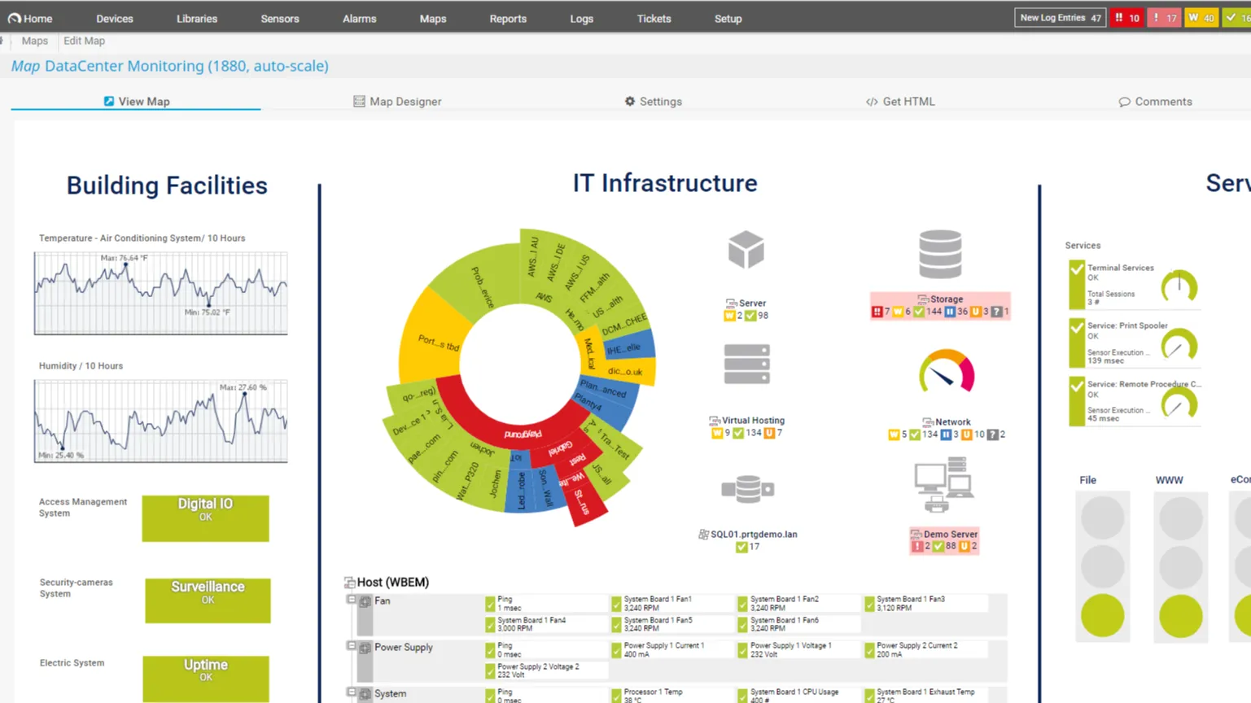Click the Demo Server computers icon

tap(943, 484)
